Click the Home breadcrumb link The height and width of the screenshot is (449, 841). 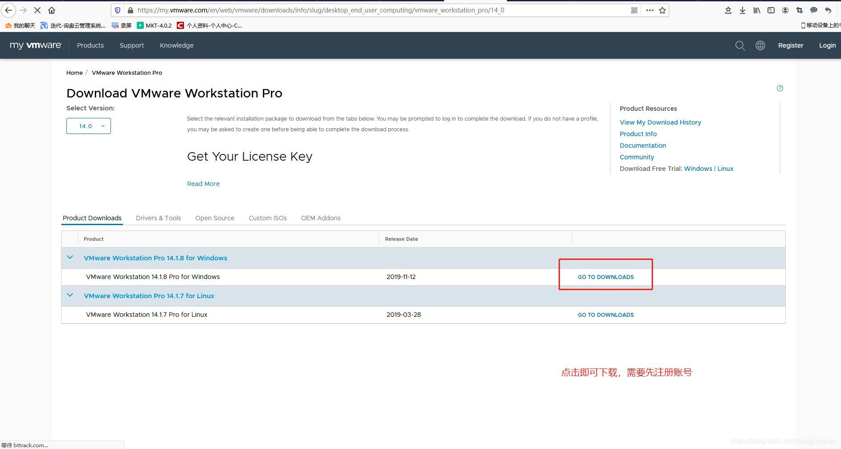[74, 73]
